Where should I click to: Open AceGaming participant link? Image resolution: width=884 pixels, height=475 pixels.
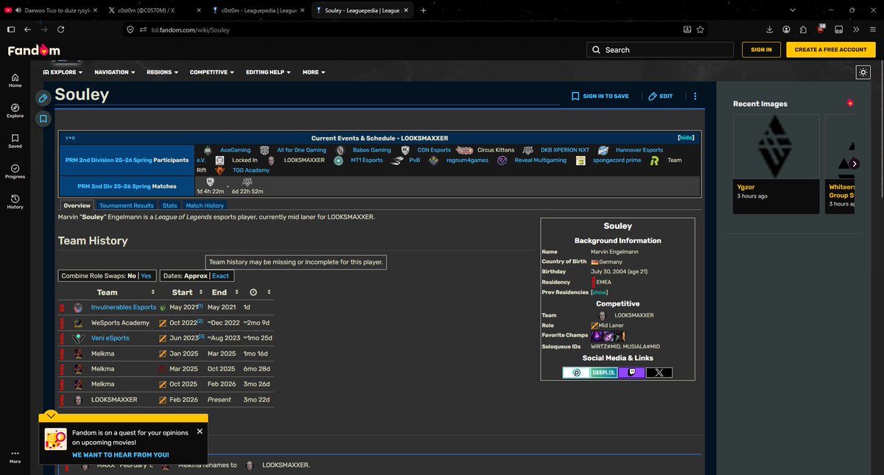(235, 149)
